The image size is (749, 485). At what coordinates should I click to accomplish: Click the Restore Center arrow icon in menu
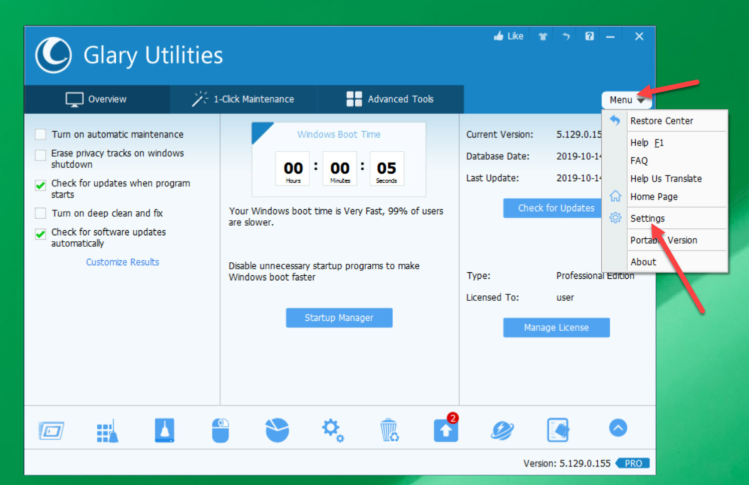[x=615, y=120]
